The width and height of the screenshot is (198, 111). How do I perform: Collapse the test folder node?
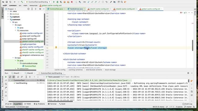[x=13, y=58]
